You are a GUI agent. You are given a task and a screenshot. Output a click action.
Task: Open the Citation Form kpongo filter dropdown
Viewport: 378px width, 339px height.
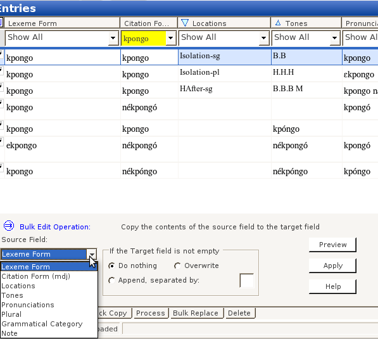click(x=171, y=37)
